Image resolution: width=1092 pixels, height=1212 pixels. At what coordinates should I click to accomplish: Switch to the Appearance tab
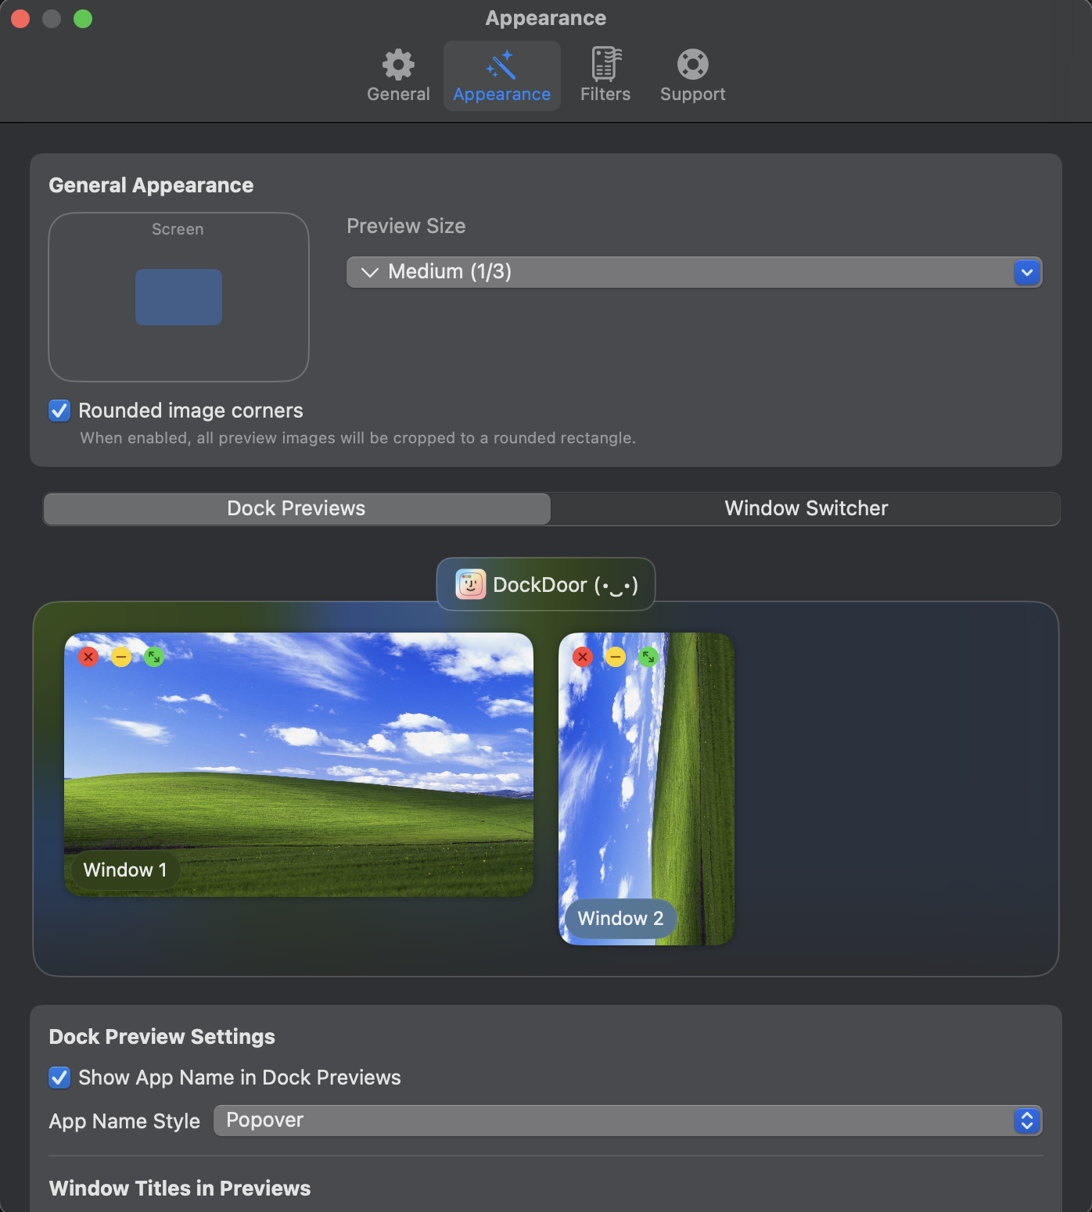coord(501,76)
